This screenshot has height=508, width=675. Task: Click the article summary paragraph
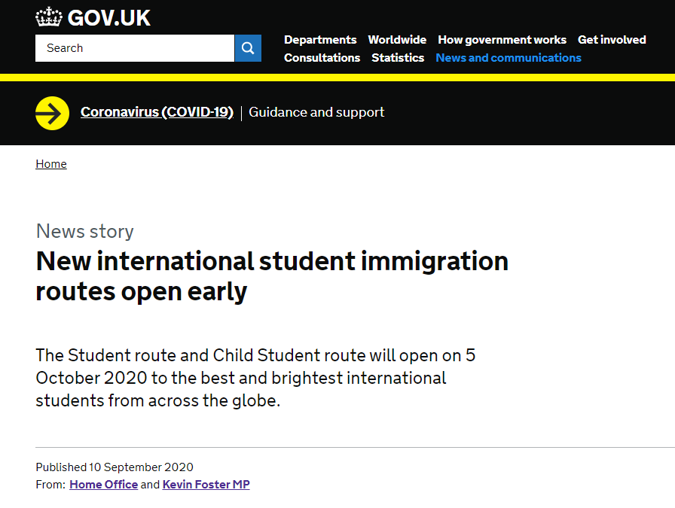click(x=255, y=378)
